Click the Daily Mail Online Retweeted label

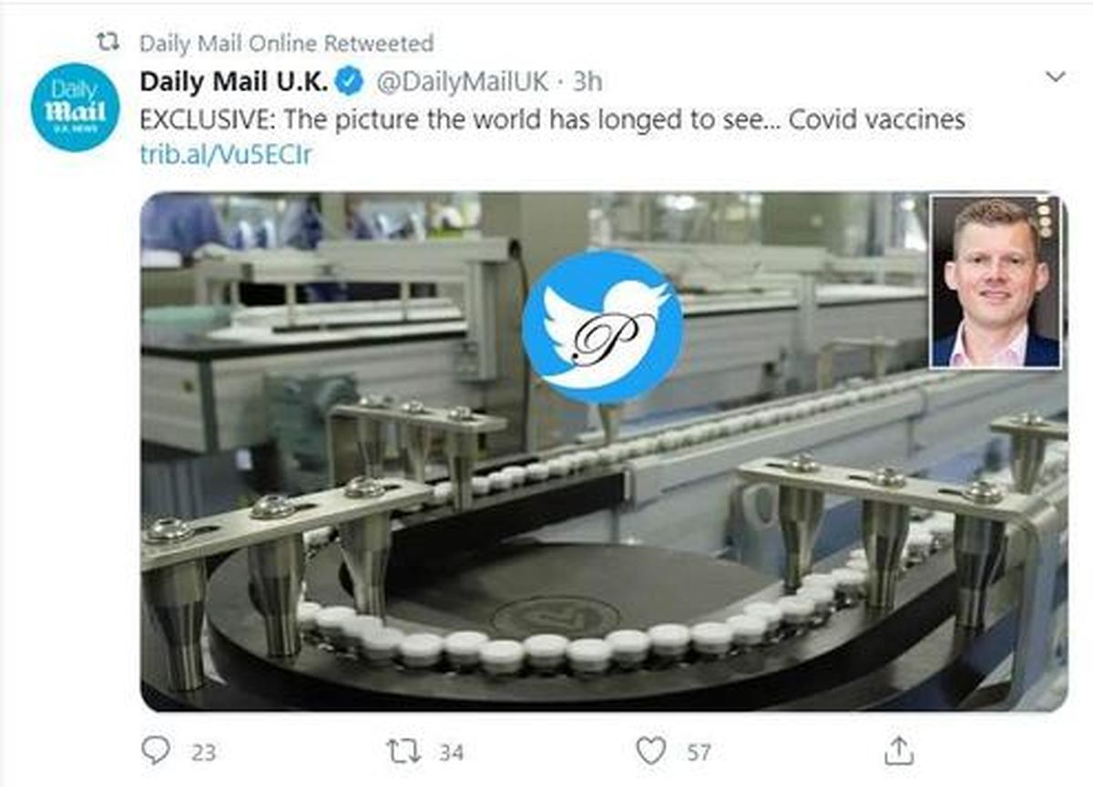tap(286, 43)
